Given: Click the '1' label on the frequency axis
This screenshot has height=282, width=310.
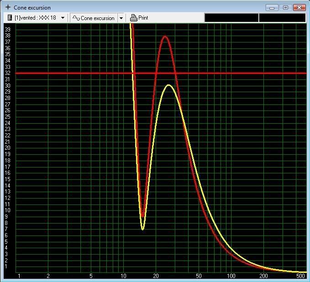Looking at the screenshot, I should [19, 276].
